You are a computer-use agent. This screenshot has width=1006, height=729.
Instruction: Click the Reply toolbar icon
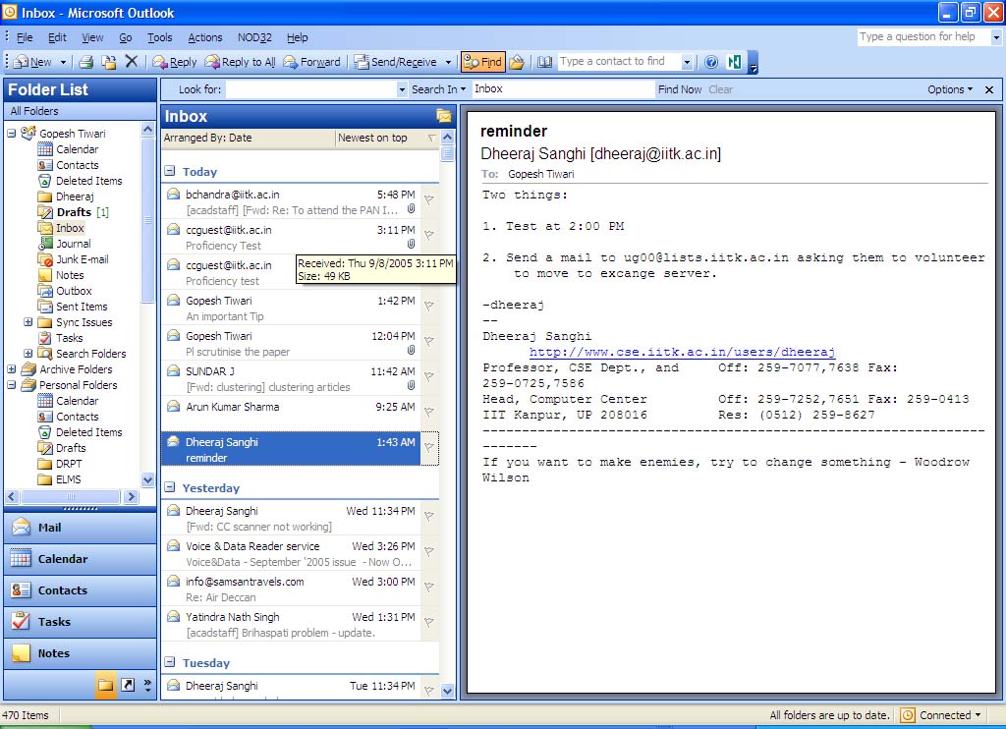coord(175,61)
